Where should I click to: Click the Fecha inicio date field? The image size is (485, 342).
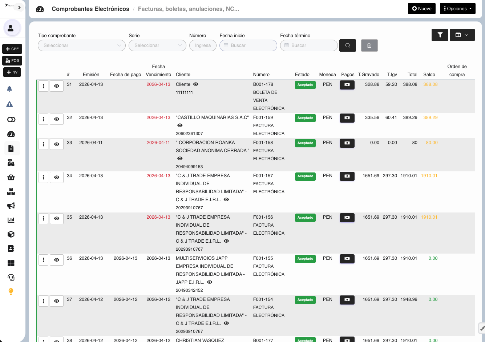[248, 45]
